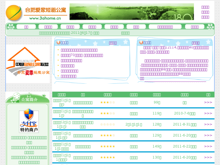Click the 2011-8-31 date cell
Screen dimensions: 220x165
click(x=185, y=124)
